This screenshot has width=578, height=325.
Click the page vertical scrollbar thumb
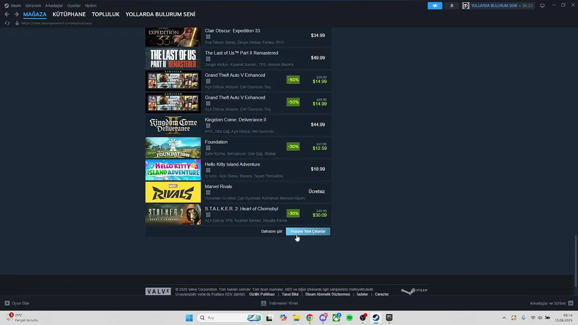coord(576,260)
